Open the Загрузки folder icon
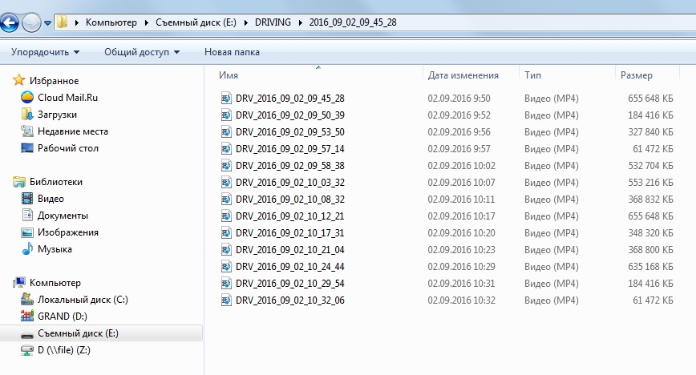Screen dimensions: 696x375 click(x=27, y=115)
